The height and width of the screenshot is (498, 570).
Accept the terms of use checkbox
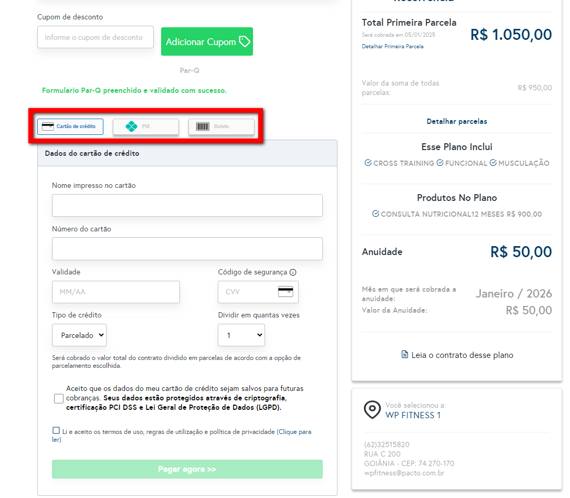coord(56,431)
